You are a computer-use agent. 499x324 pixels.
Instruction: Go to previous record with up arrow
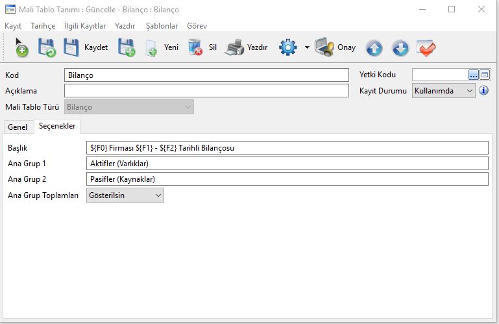coord(374,48)
